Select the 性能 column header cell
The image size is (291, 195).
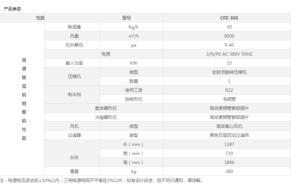pyautogui.click(x=40, y=18)
